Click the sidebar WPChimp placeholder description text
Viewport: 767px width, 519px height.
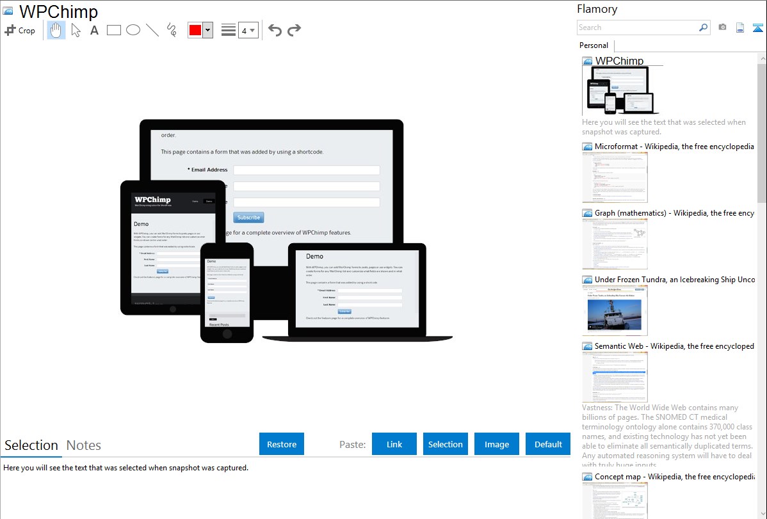[664, 127]
